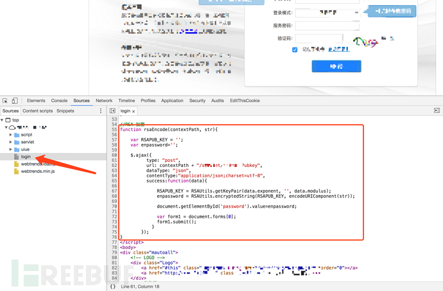
Task: Click the 'Line 61, Column 18' status text
Action: [x=140, y=287]
